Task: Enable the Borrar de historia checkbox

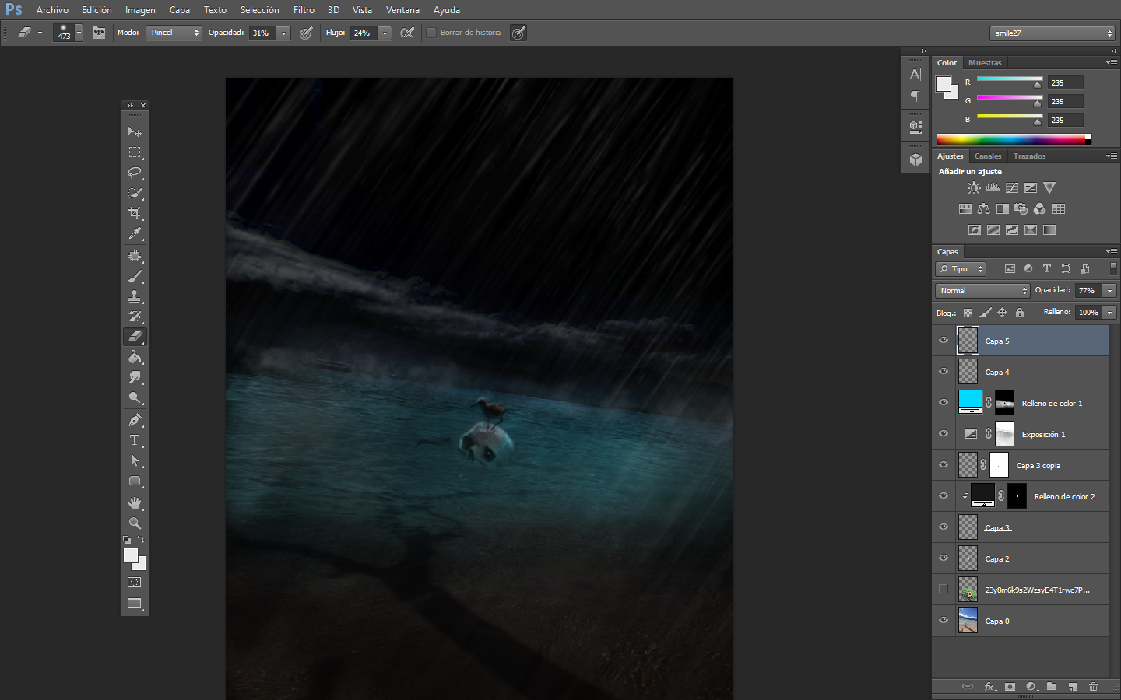Action: [431, 33]
